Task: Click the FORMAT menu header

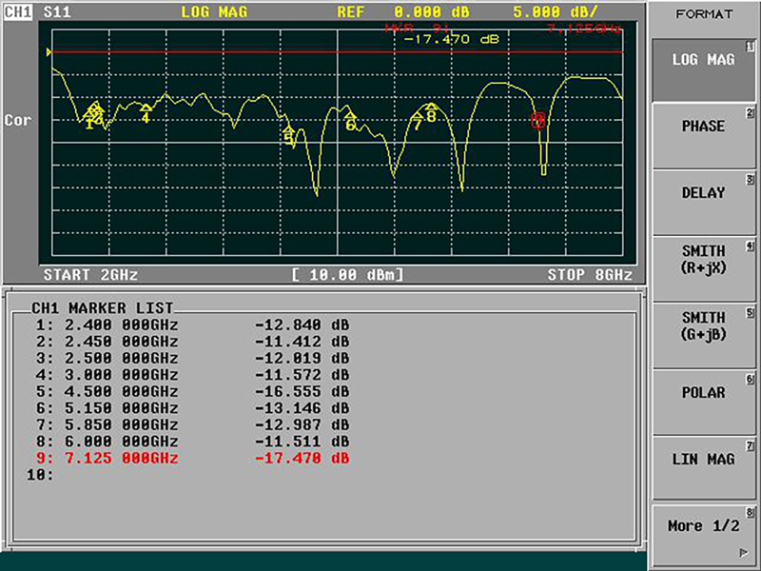Action: (x=704, y=14)
